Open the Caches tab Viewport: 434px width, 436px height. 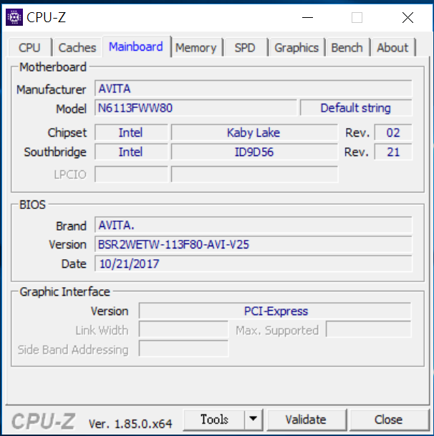click(77, 47)
